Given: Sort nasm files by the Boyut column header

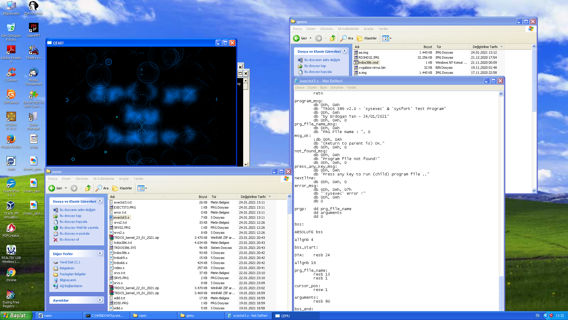Looking at the screenshot, I should tap(203, 197).
